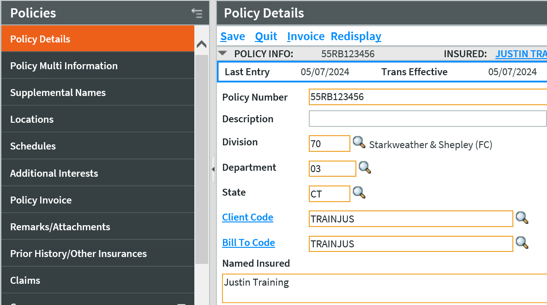This screenshot has width=547, height=305.
Task: Click the Trans Effective date 05/07/2024
Action: [512, 72]
